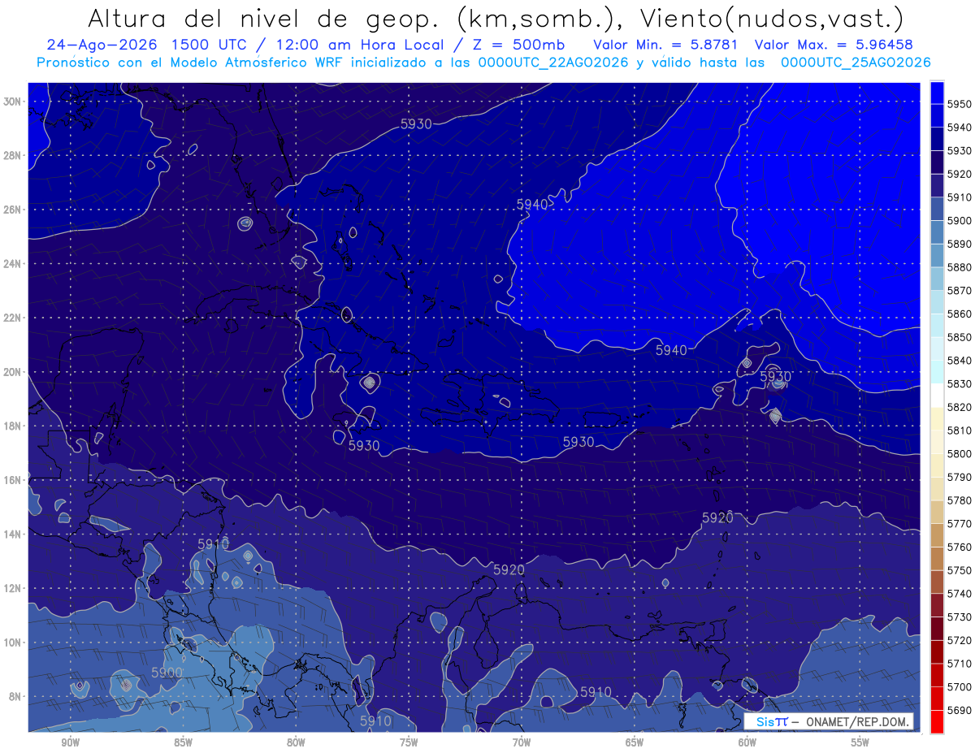The image size is (975, 753).
Task: Click the '12N' latitude axis label
Action: 13,588
